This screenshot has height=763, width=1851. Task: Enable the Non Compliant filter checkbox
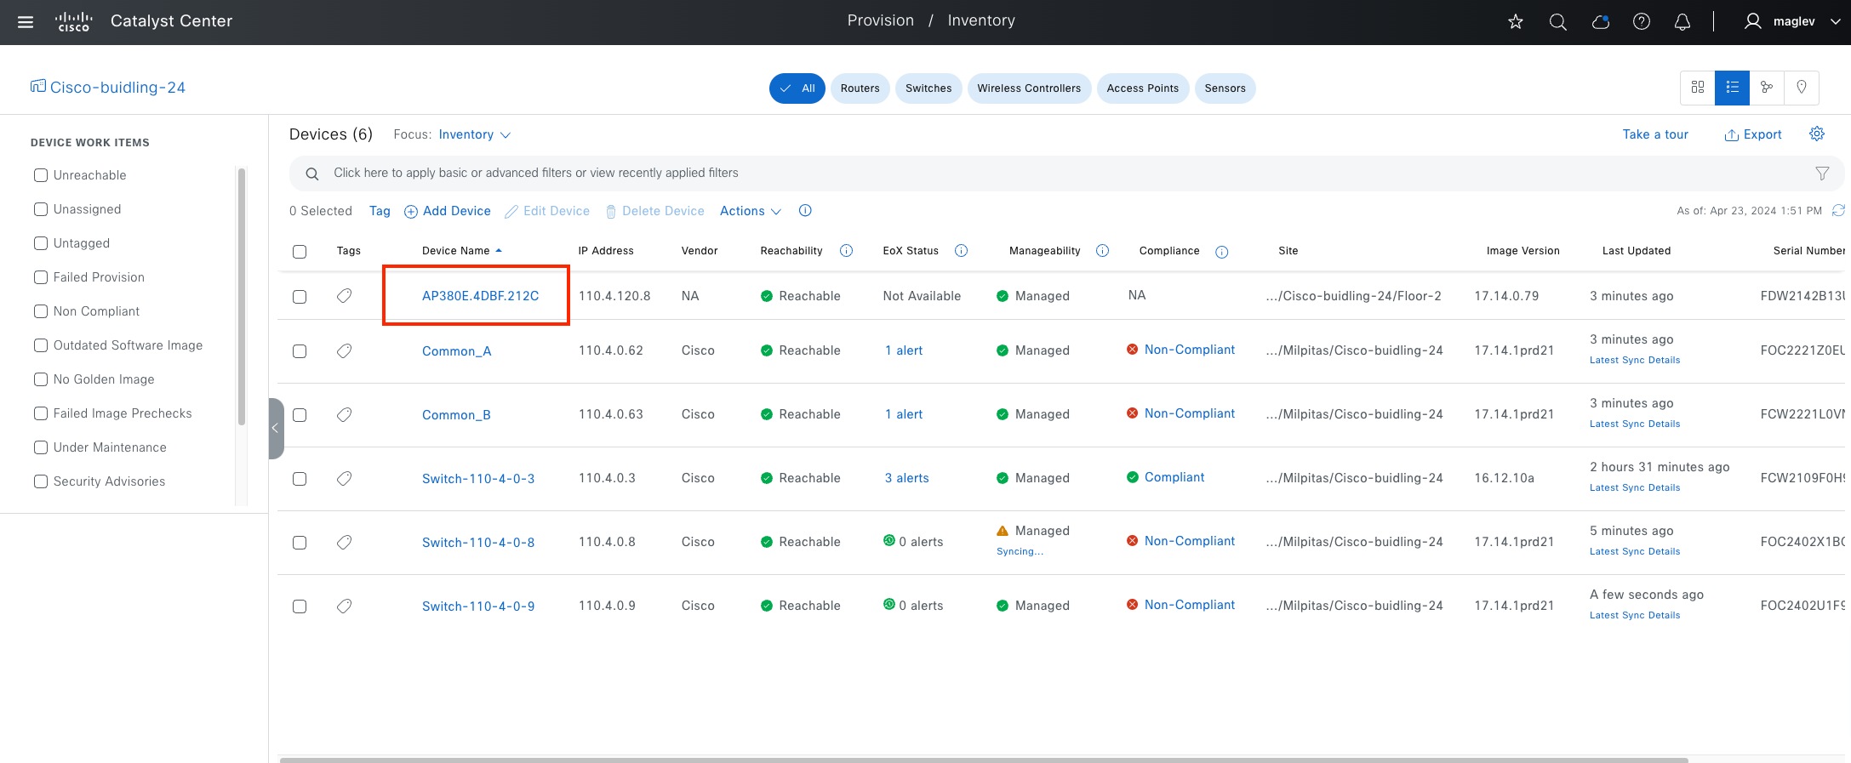coord(41,311)
